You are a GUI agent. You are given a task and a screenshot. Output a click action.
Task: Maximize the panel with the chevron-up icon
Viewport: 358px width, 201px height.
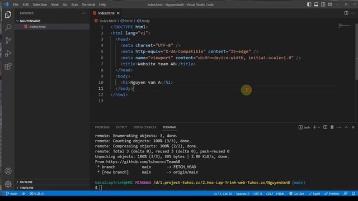coord(346,127)
